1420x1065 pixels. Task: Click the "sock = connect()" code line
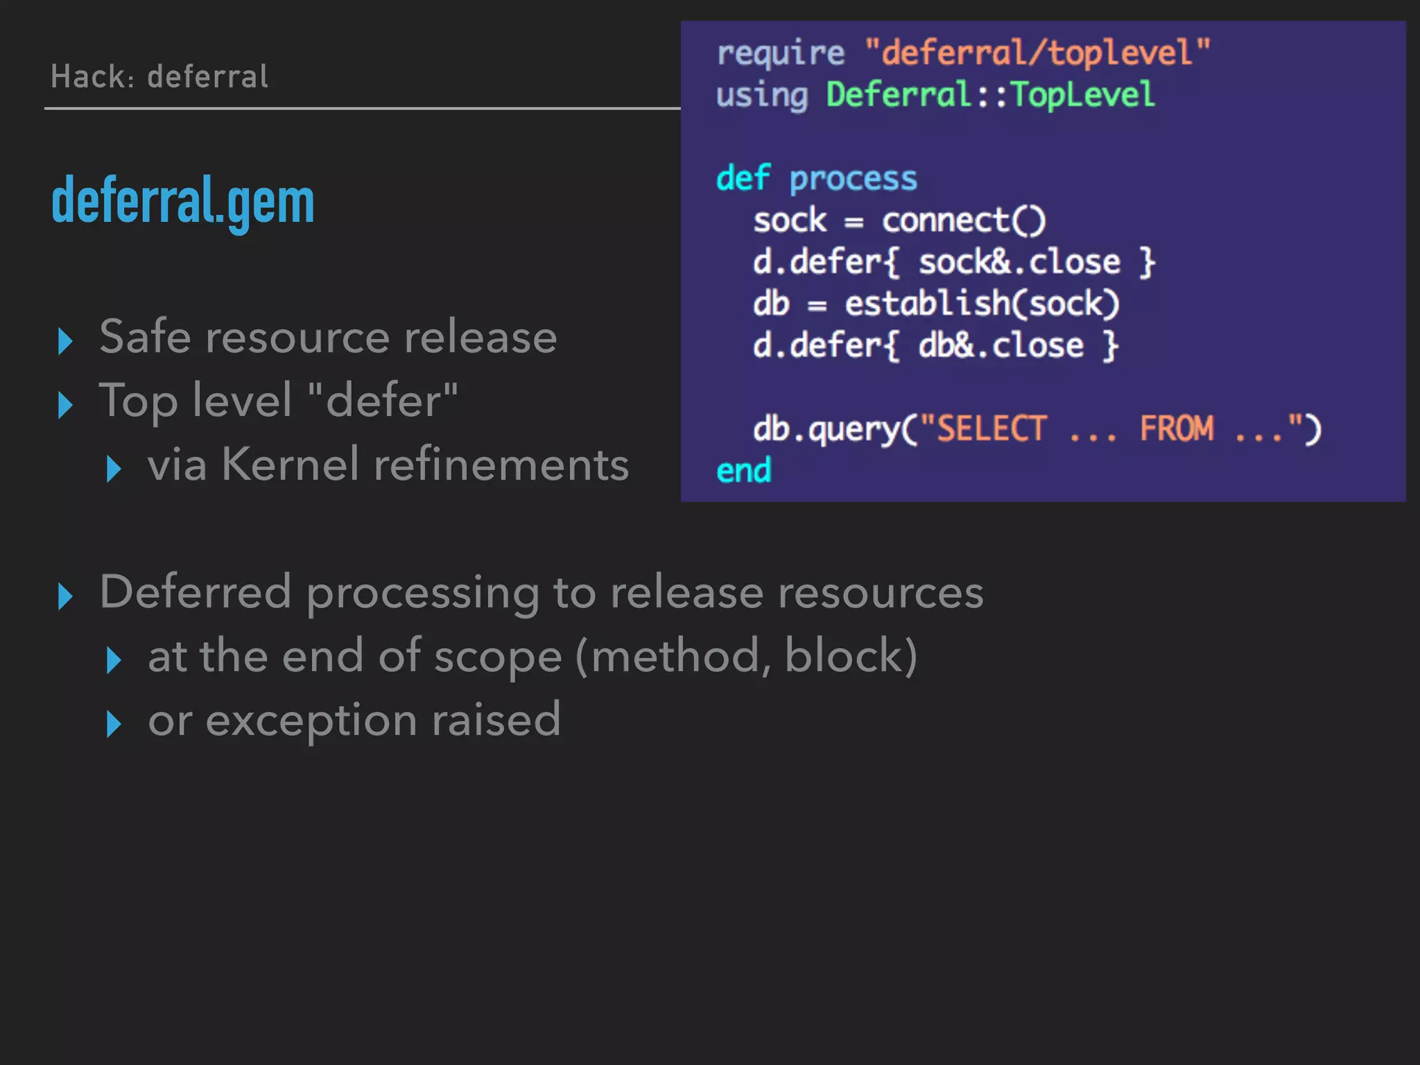pos(899,221)
